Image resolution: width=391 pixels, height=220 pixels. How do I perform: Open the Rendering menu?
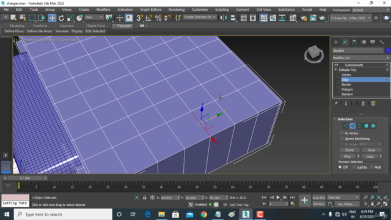point(177,10)
